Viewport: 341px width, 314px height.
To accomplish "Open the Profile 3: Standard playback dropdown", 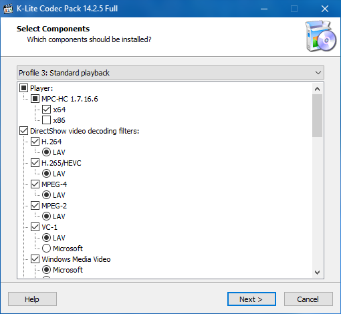I will pos(170,73).
